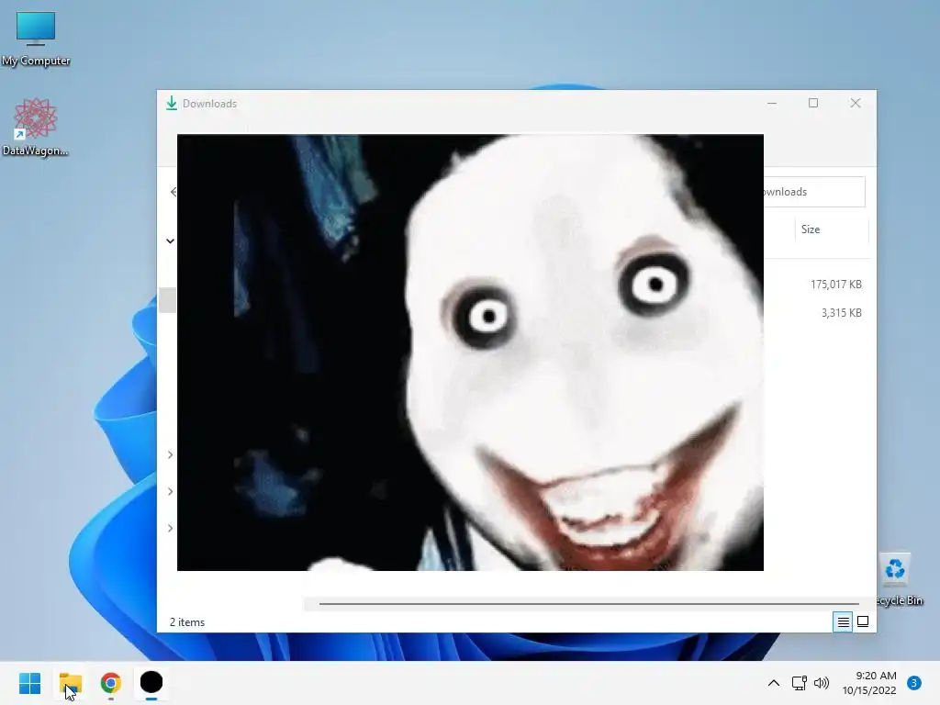The image size is (940, 705).
Task: Click the Downloads window title icon
Action: [x=172, y=103]
